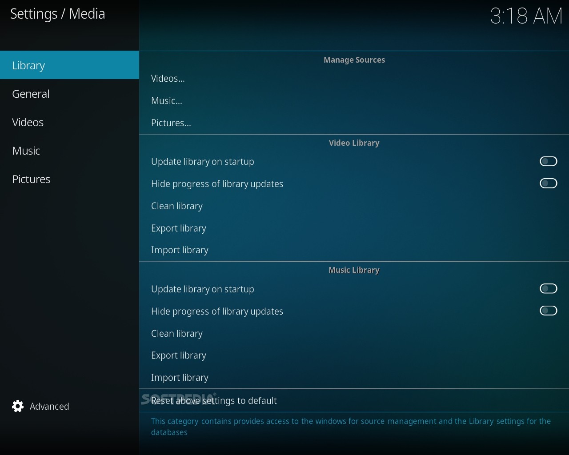This screenshot has width=569, height=455.
Task: Go to the Pictures settings category
Action: [69, 179]
